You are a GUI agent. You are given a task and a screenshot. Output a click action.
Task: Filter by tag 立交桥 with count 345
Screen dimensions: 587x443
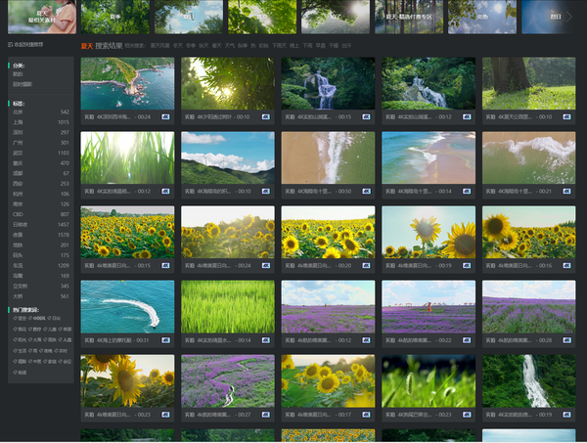click(41, 286)
